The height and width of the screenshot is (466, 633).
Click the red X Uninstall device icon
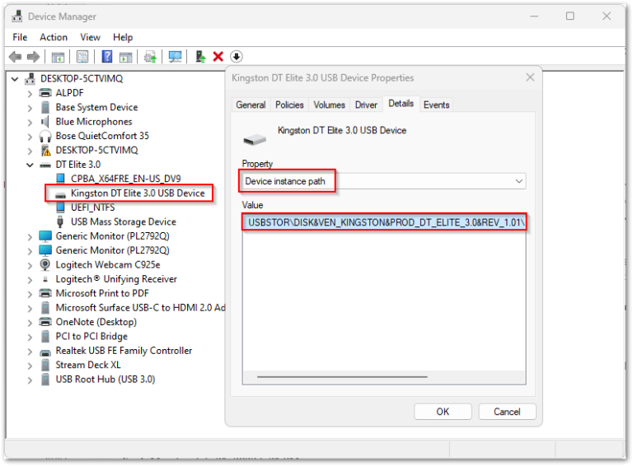[x=218, y=57]
